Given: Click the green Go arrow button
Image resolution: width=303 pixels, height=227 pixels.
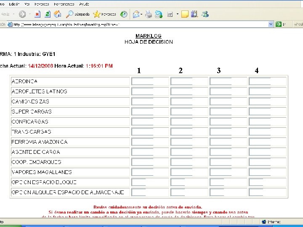Looking at the screenshot, I should pyautogui.click(x=278, y=24).
